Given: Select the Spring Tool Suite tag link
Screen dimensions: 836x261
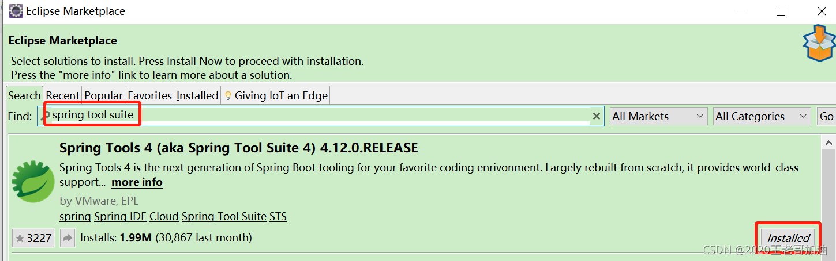Looking at the screenshot, I should (x=224, y=217).
